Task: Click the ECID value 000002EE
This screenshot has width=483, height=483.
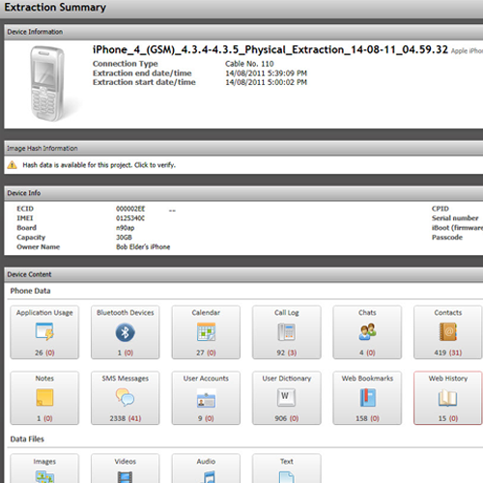Action: 130,209
